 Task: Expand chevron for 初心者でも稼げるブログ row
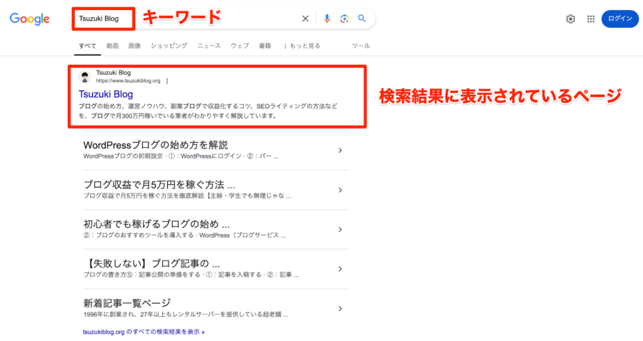[340, 229]
